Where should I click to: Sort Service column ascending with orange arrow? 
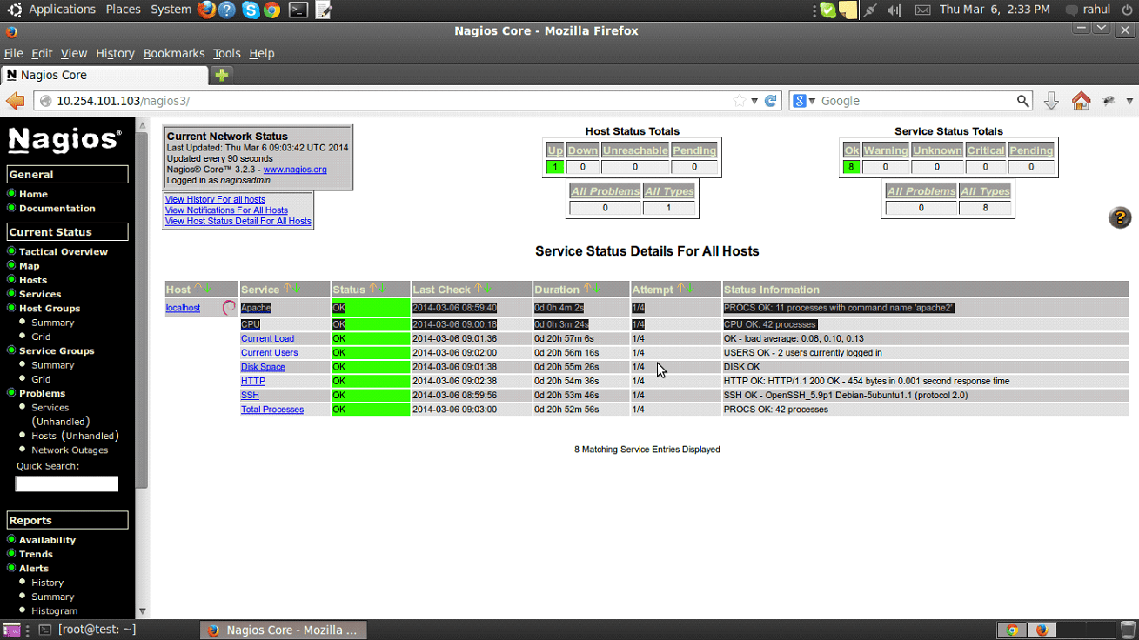(x=286, y=289)
